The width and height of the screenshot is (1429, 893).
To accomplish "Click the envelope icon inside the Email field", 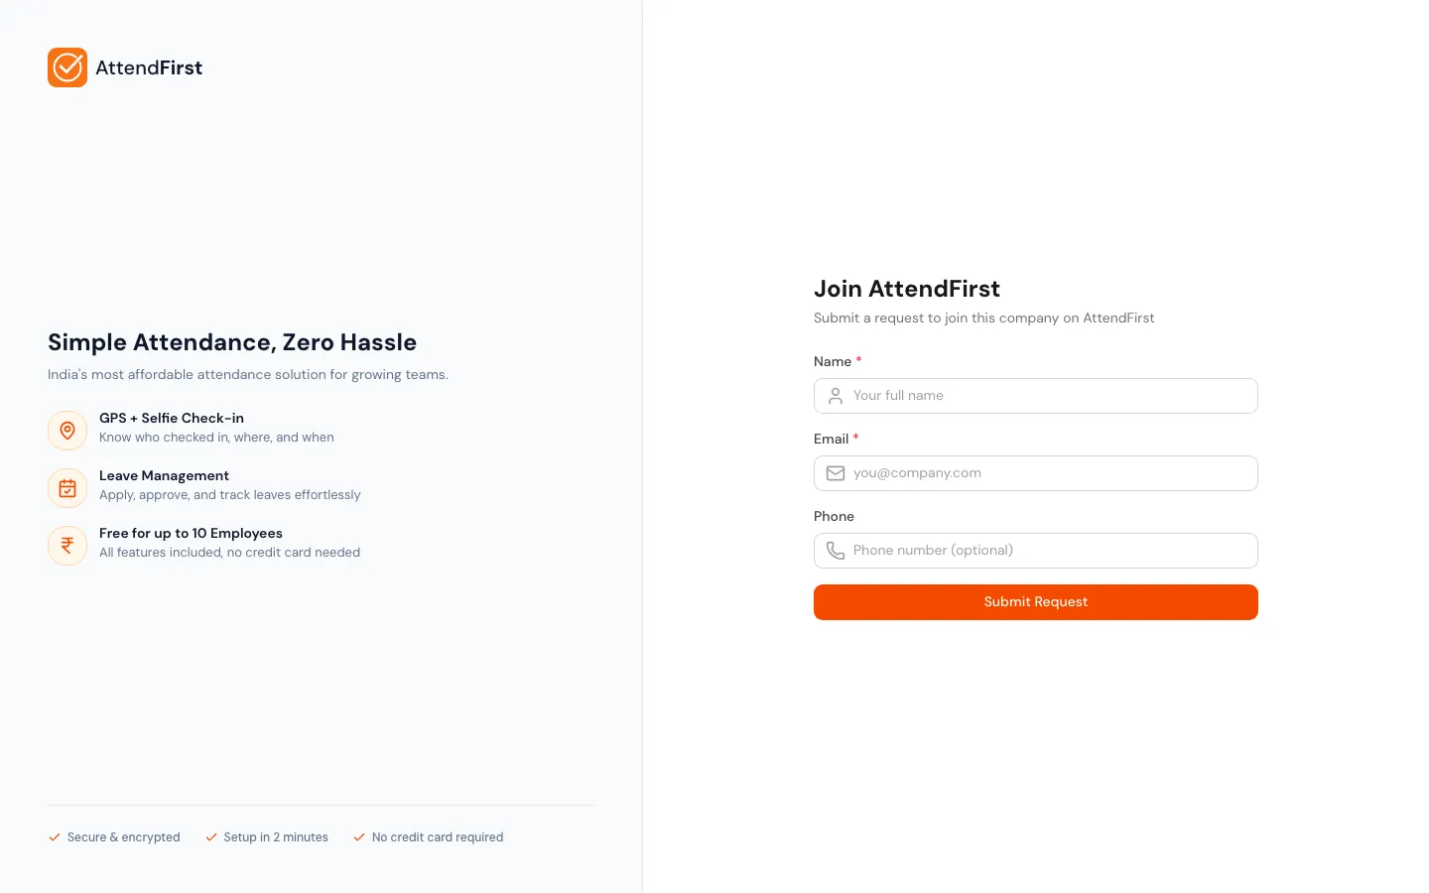I will tap(836, 473).
